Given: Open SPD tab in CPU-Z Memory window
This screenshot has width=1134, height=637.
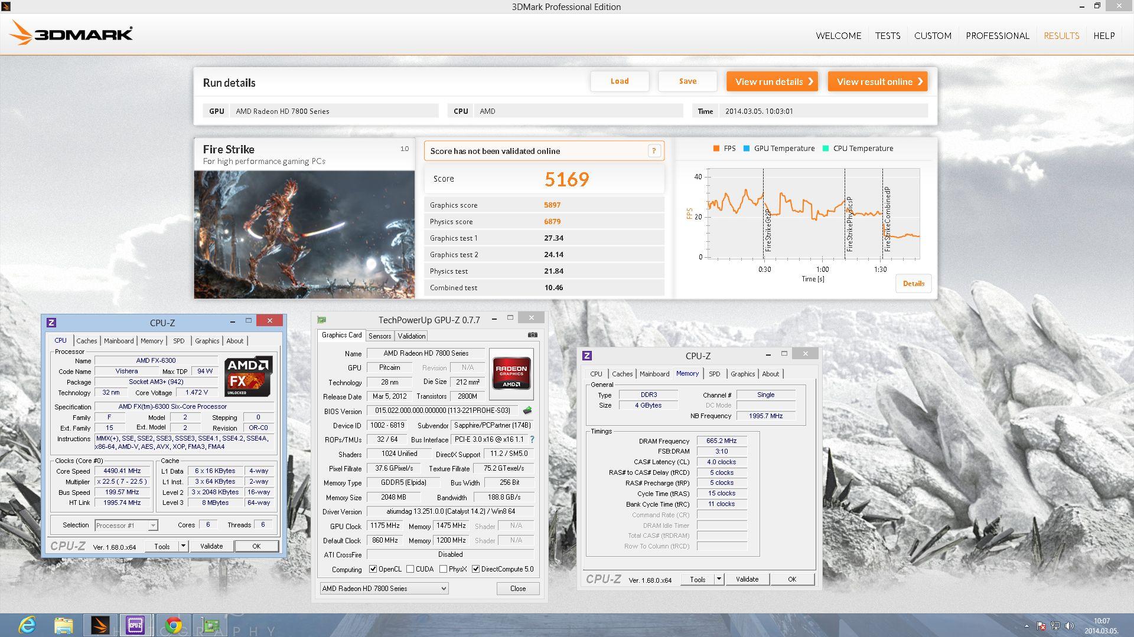Looking at the screenshot, I should [x=714, y=374].
